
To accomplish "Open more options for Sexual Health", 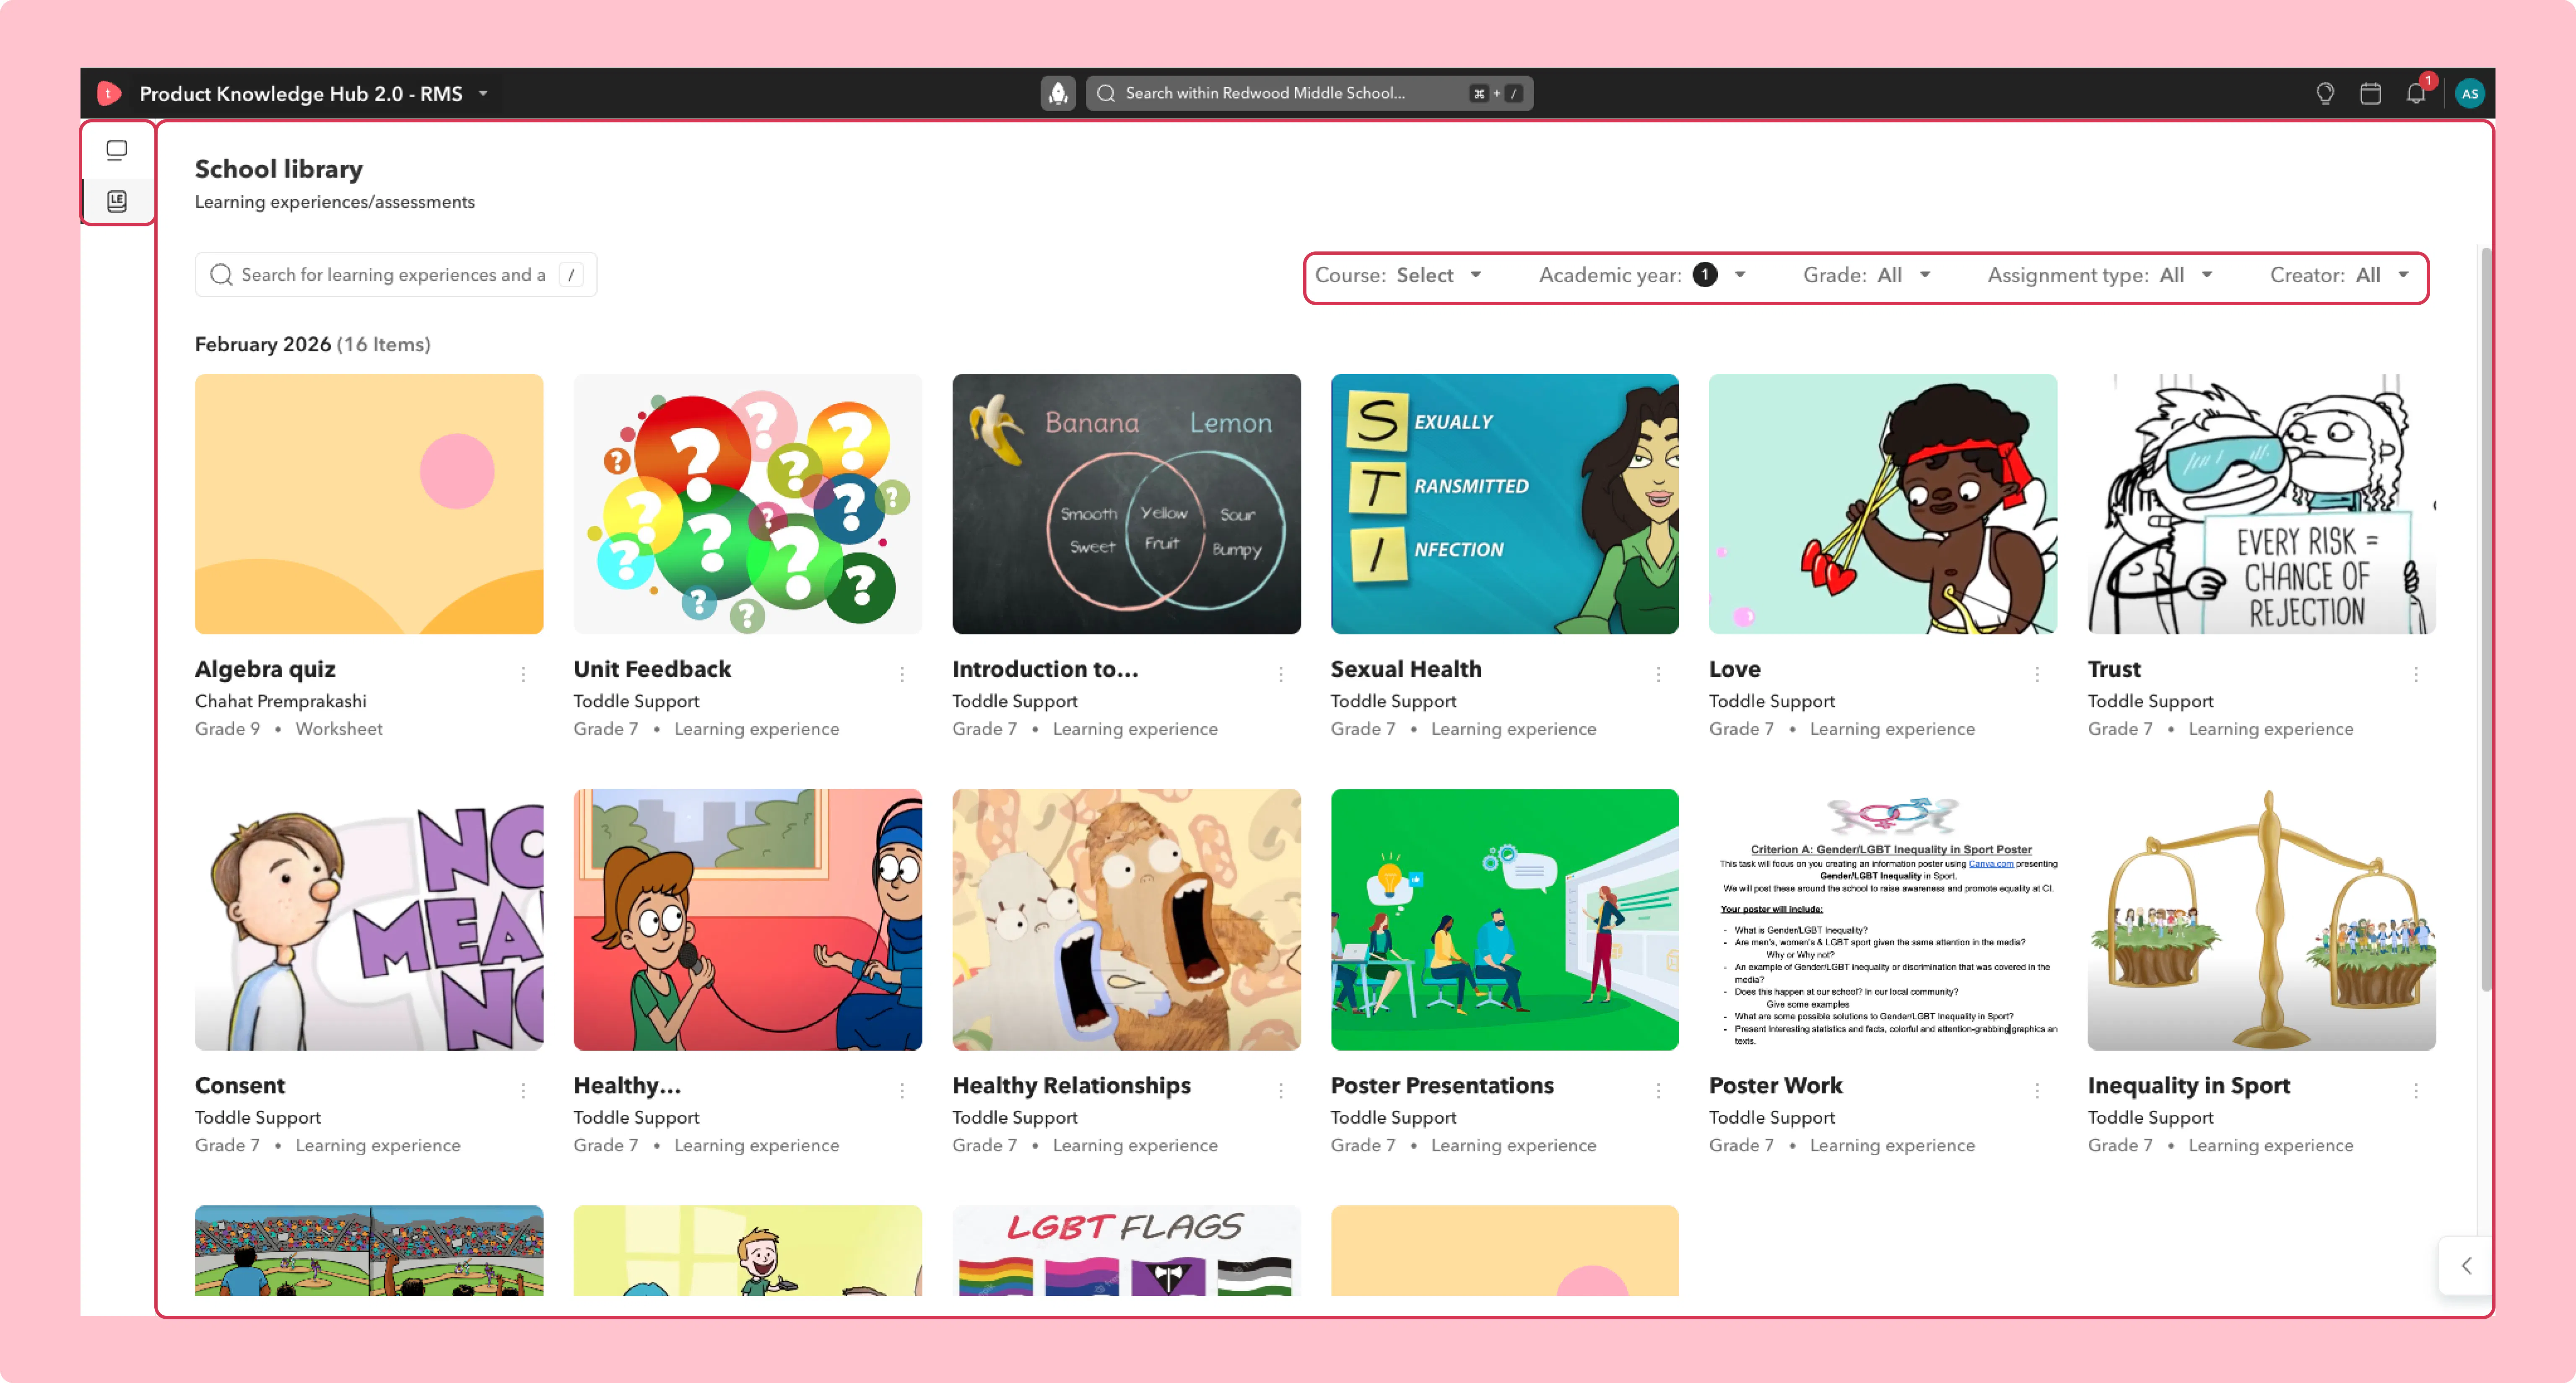I will (1658, 674).
